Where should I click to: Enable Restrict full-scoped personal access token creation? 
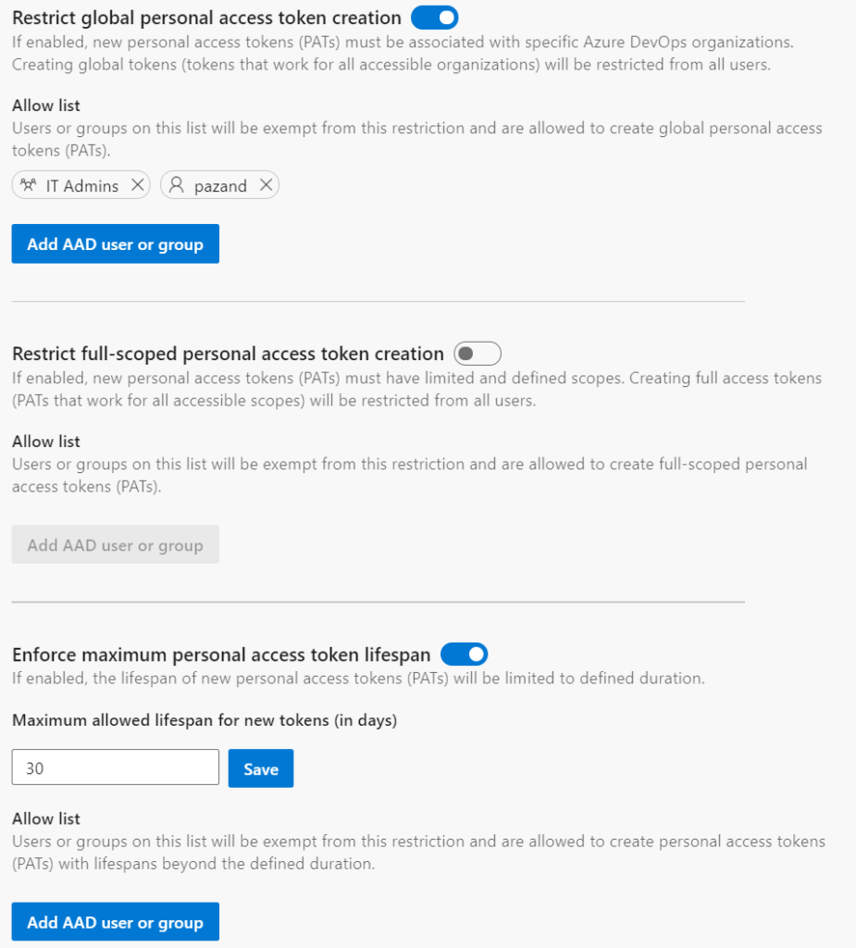(478, 354)
